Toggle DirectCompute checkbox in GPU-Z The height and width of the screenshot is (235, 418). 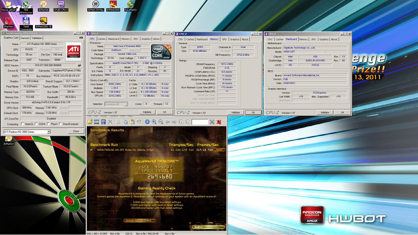tap(60, 124)
